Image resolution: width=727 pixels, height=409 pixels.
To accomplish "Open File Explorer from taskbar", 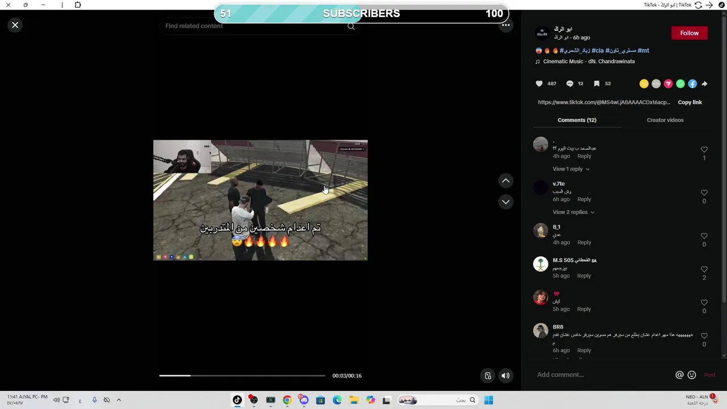I will pyautogui.click(x=354, y=400).
